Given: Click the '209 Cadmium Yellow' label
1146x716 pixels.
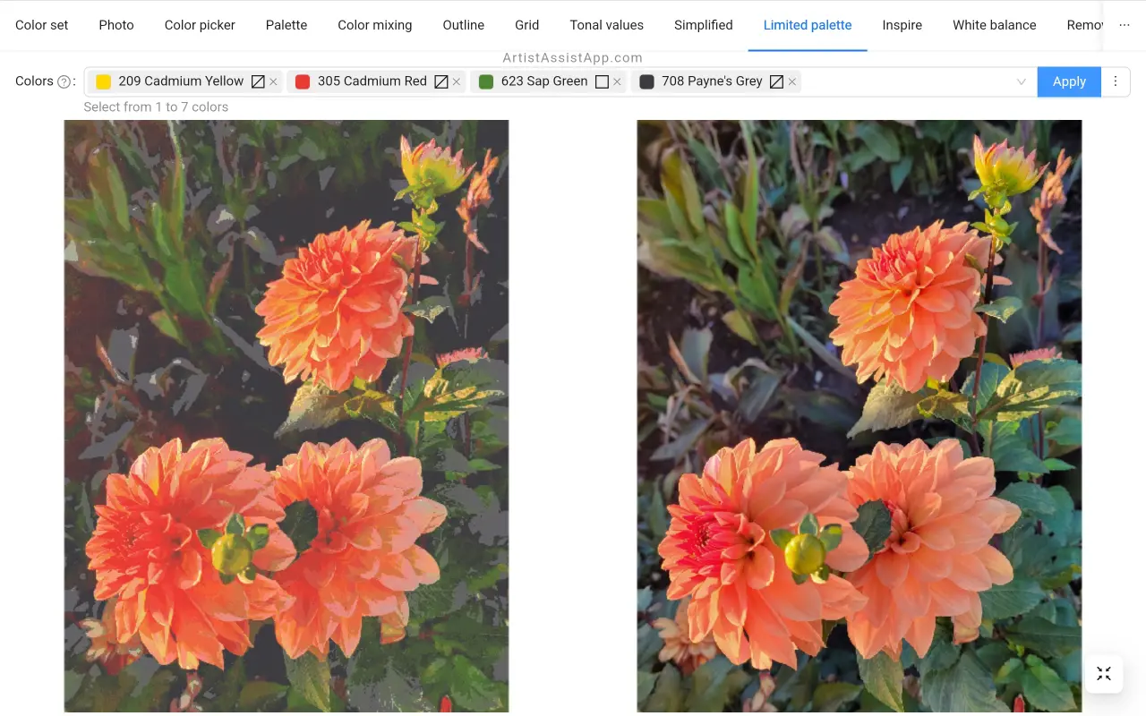Looking at the screenshot, I should pos(181,81).
